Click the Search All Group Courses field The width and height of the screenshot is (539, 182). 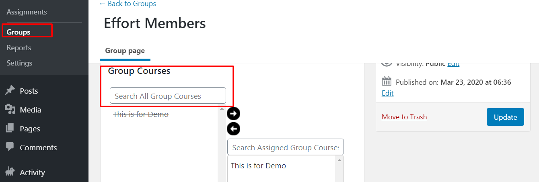[168, 96]
